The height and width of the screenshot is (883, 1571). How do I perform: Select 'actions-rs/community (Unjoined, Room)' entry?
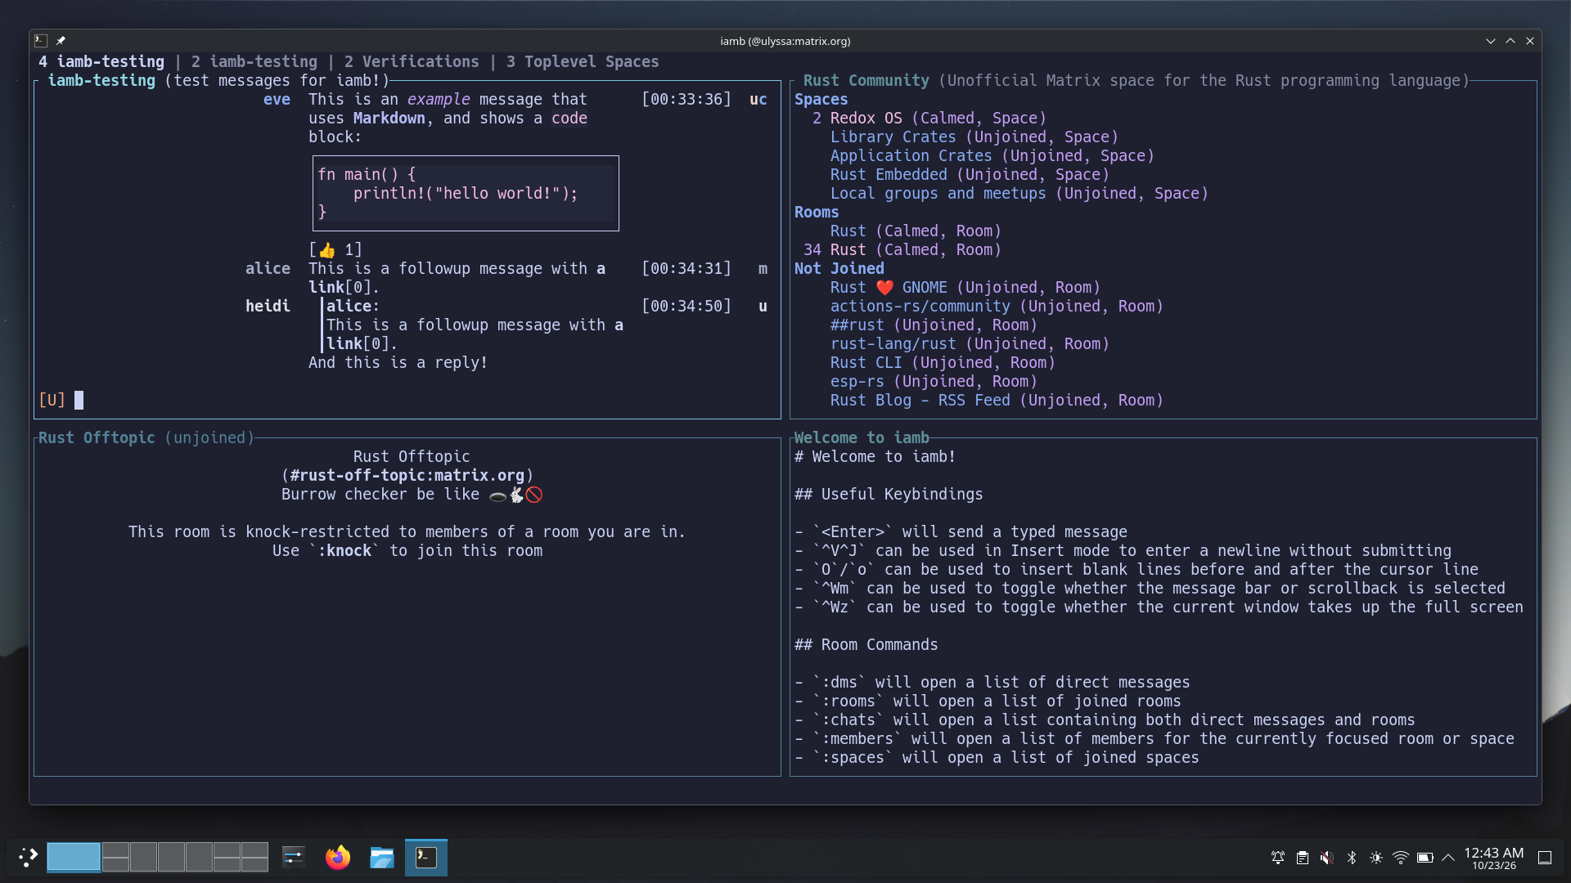pos(997,306)
